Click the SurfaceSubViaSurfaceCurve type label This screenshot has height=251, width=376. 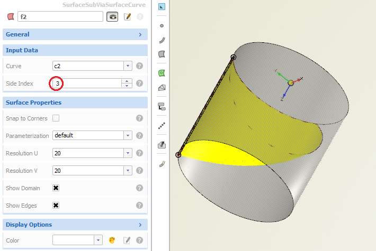pyautogui.click(x=104, y=5)
